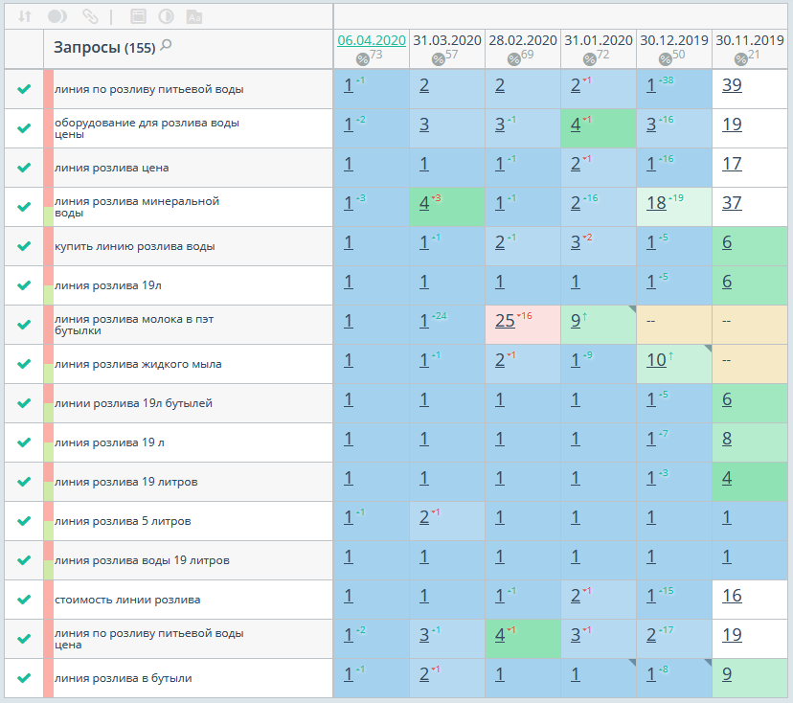This screenshot has width=793, height=703.
Task: Open the 06.04.2020 date link
Action: [372, 40]
